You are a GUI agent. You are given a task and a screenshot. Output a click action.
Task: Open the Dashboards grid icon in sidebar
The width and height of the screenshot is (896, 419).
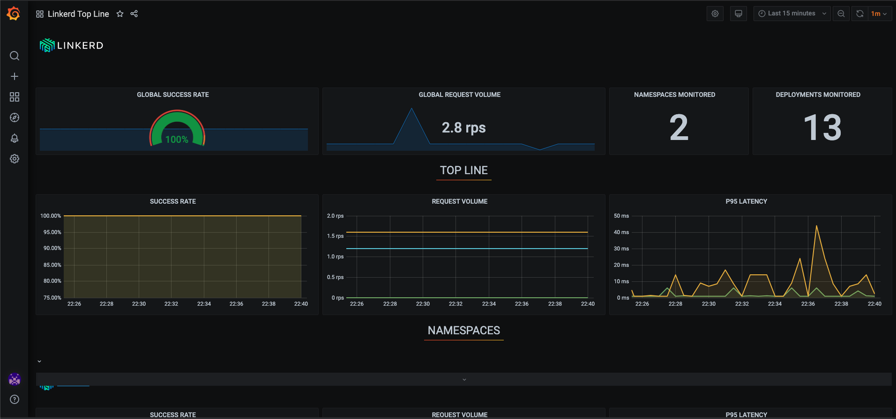pyautogui.click(x=15, y=97)
